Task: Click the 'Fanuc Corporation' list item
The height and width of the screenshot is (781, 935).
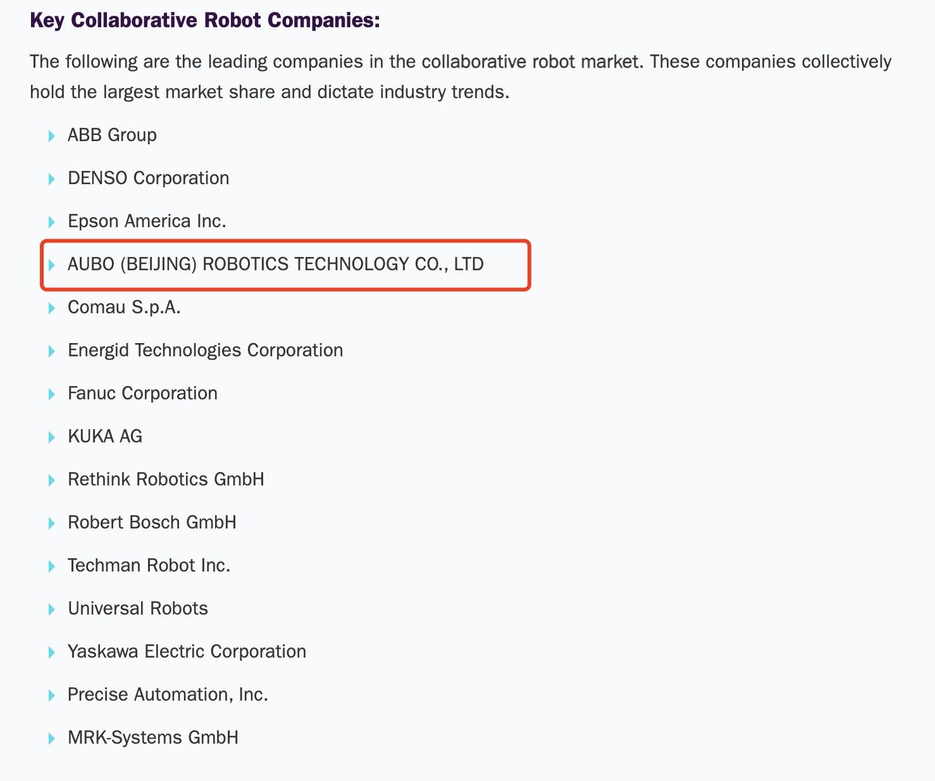Action: click(142, 394)
